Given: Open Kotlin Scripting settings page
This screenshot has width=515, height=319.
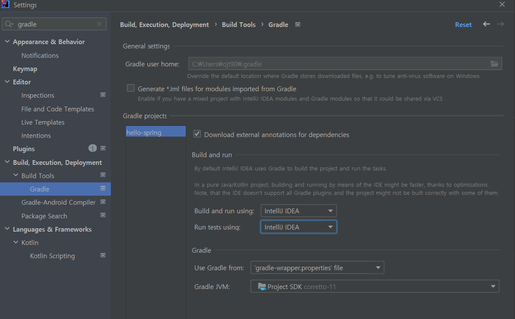Looking at the screenshot, I should [x=52, y=256].
